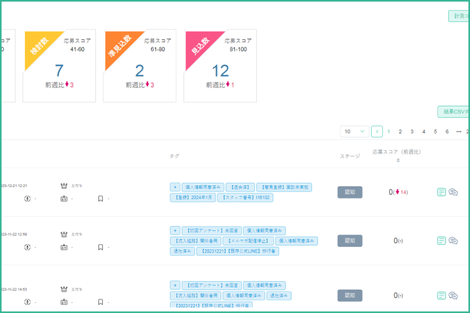Open the note icon in the first row

coord(441,192)
